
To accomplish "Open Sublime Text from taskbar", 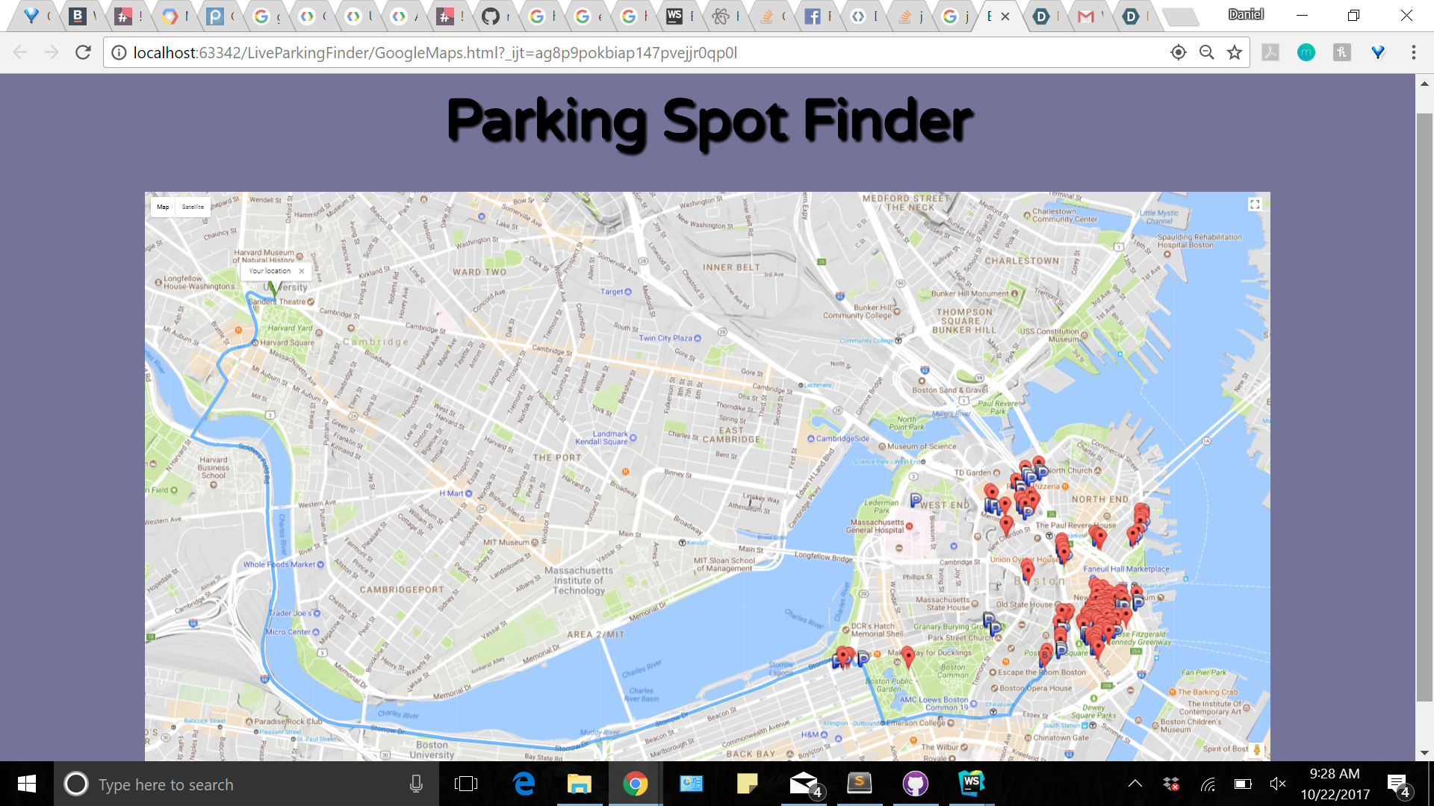I will point(859,784).
